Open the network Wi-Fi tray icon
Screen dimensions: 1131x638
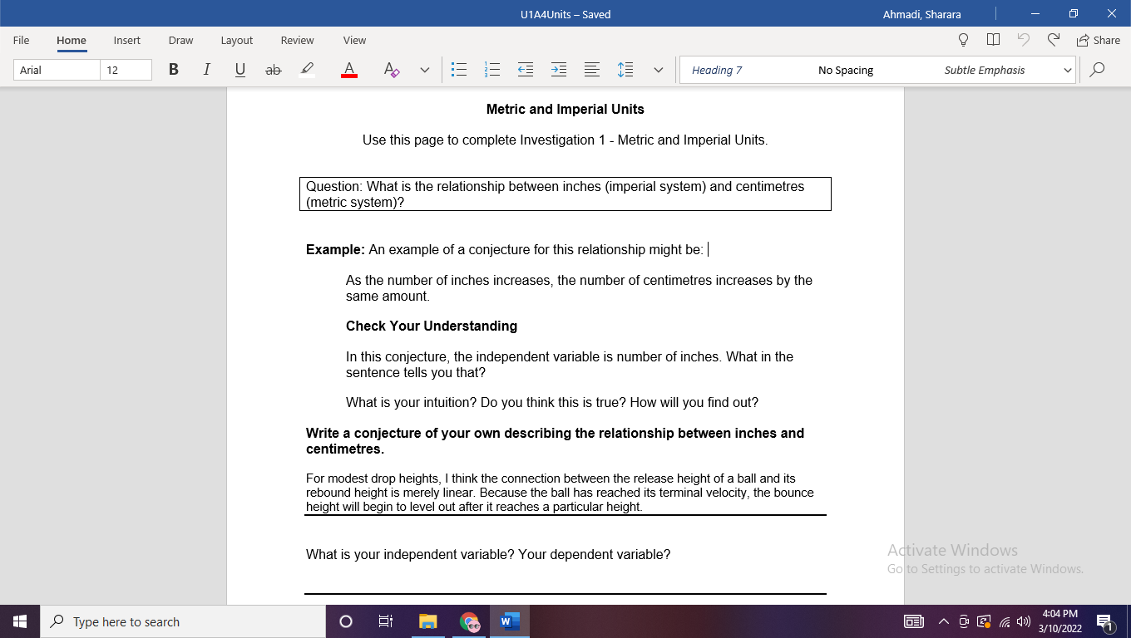pyautogui.click(x=1005, y=621)
